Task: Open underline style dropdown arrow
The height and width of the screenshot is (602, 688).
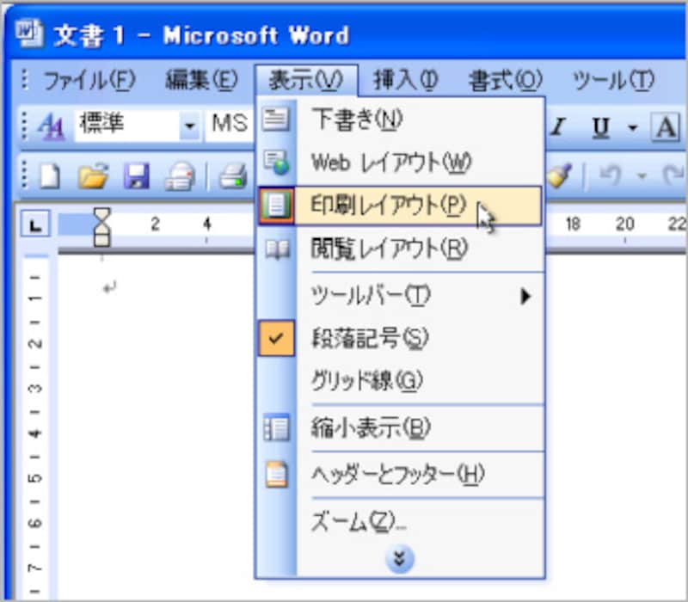Action: [632, 127]
